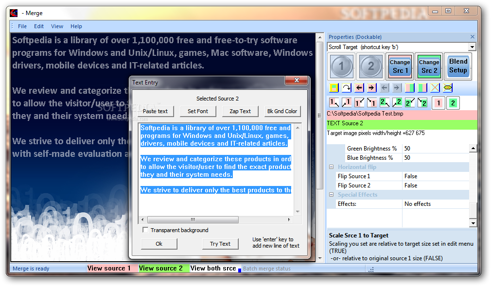Open Blend Setup
491x286 pixels.
tap(458, 66)
